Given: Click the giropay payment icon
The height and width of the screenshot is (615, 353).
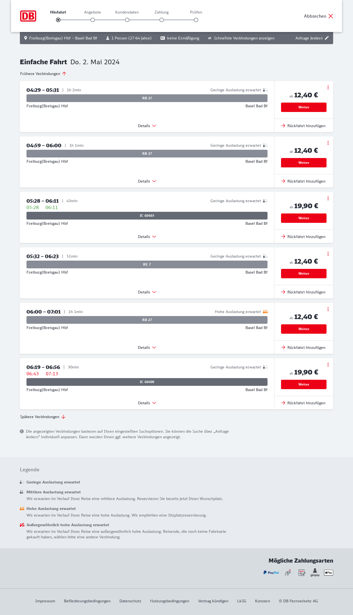Looking at the screenshot, I should [315, 573].
